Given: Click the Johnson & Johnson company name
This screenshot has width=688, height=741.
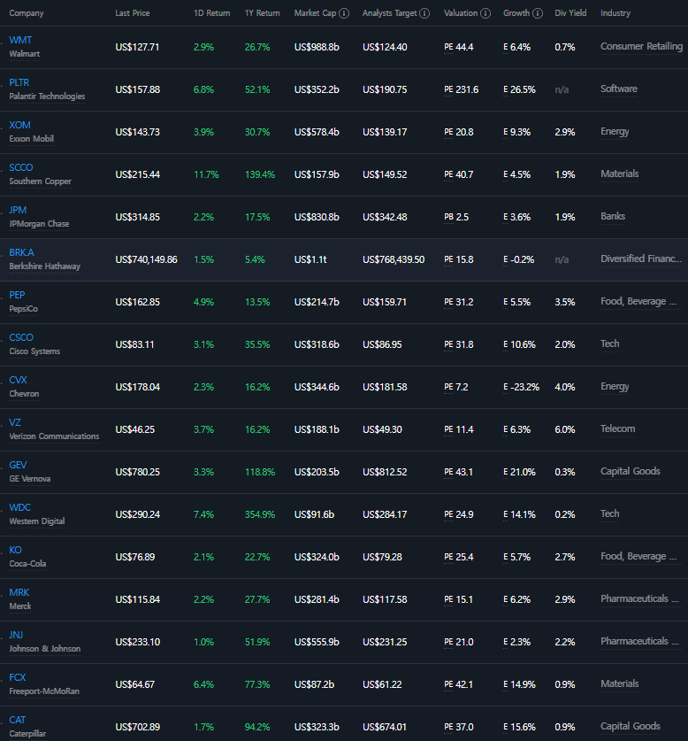Looking at the screenshot, I should click(45, 649).
